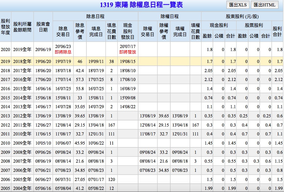Click the 除權日程 group header

(169, 17)
